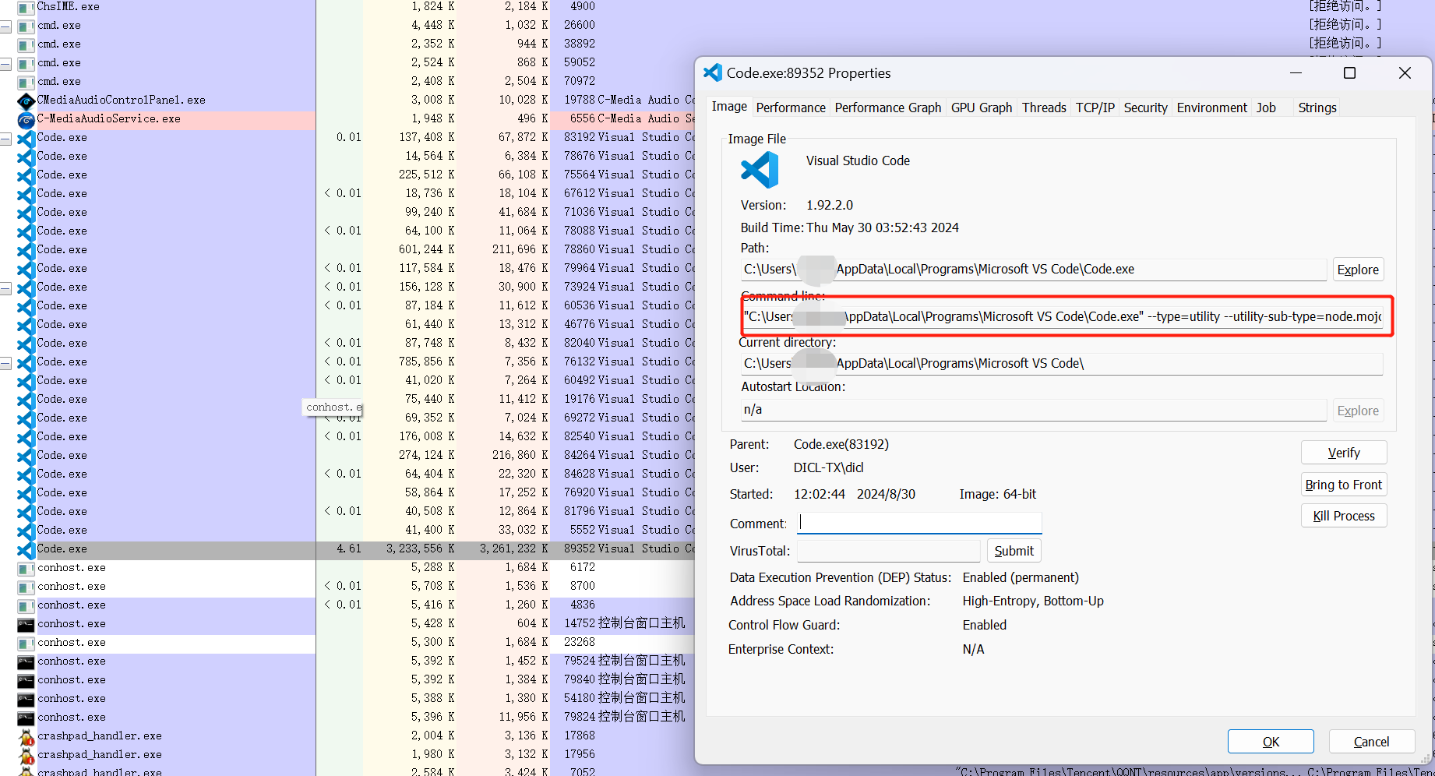
Task: Click the Autostart Location field showing n/a
Action: point(1034,410)
